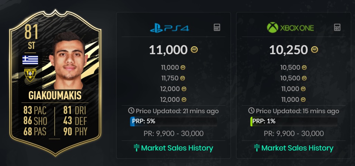Screen dimensions: 355x166
Task: Click FUT coin icon beside 10,250 price
Action: point(315,50)
